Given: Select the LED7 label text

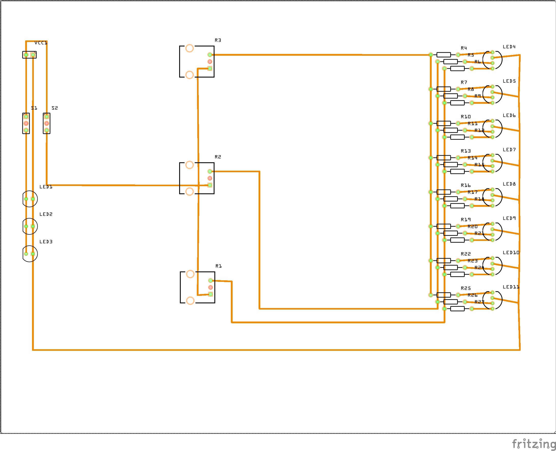Looking at the screenshot, I should pyautogui.click(x=509, y=150).
